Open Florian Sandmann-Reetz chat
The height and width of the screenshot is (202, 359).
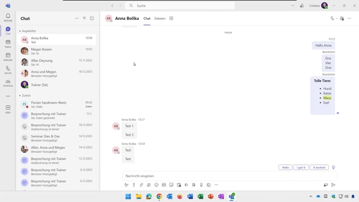click(56, 104)
